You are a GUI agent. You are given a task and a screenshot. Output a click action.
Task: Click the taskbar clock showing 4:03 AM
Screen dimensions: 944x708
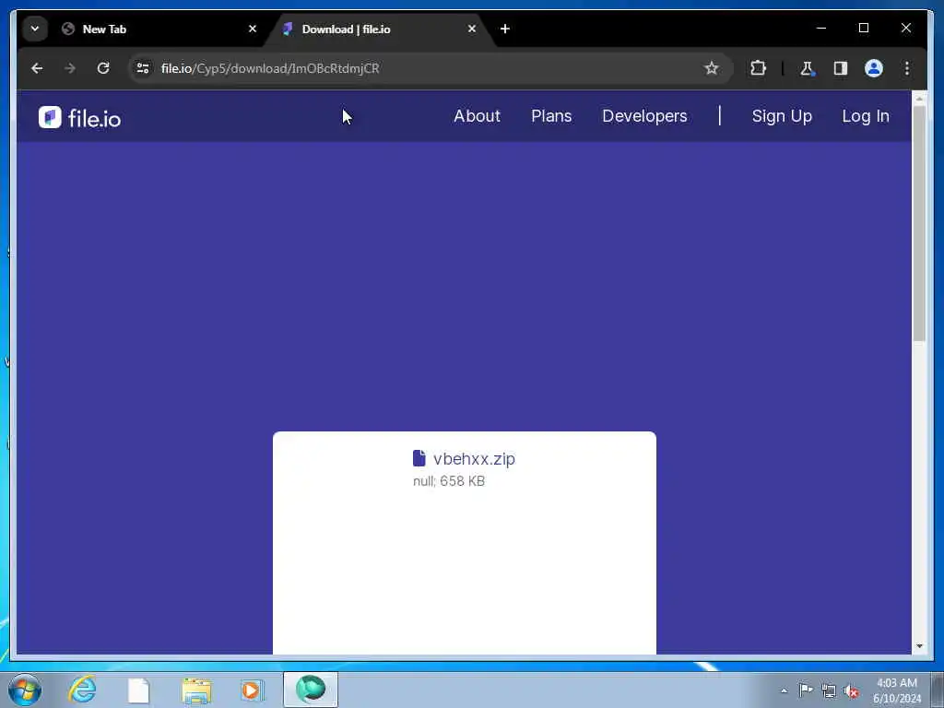(x=896, y=690)
